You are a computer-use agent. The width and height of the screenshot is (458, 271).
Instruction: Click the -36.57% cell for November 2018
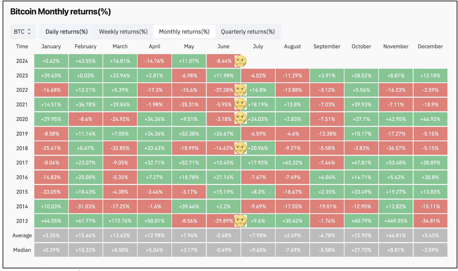point(396,148)
